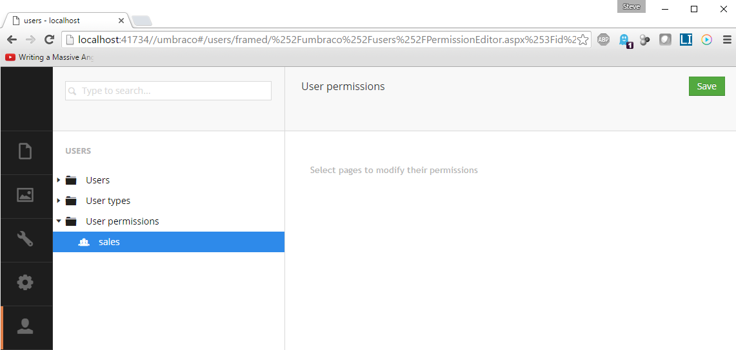
Task: Click the Steve profile button
Action: [631, 6]
